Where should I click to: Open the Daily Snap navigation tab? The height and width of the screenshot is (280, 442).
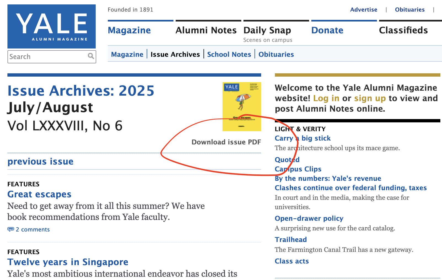[267, 30]
